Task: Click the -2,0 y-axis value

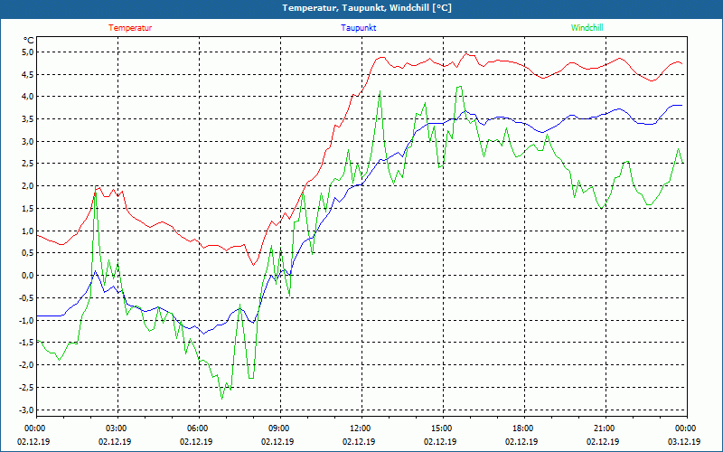Action: click(x=27, y=365)
